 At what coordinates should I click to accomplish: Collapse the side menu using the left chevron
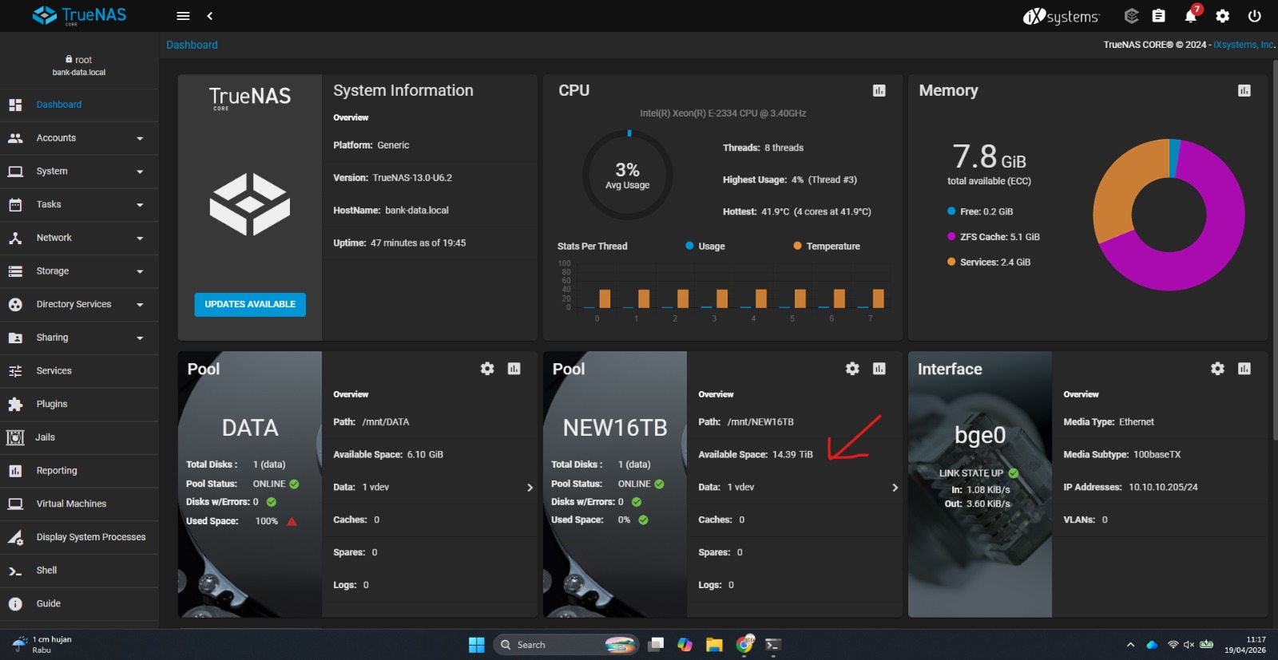(210, 16)
